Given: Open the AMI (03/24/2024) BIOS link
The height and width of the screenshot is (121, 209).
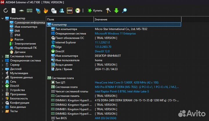Looking at the screenshot, I should point(106,118).
